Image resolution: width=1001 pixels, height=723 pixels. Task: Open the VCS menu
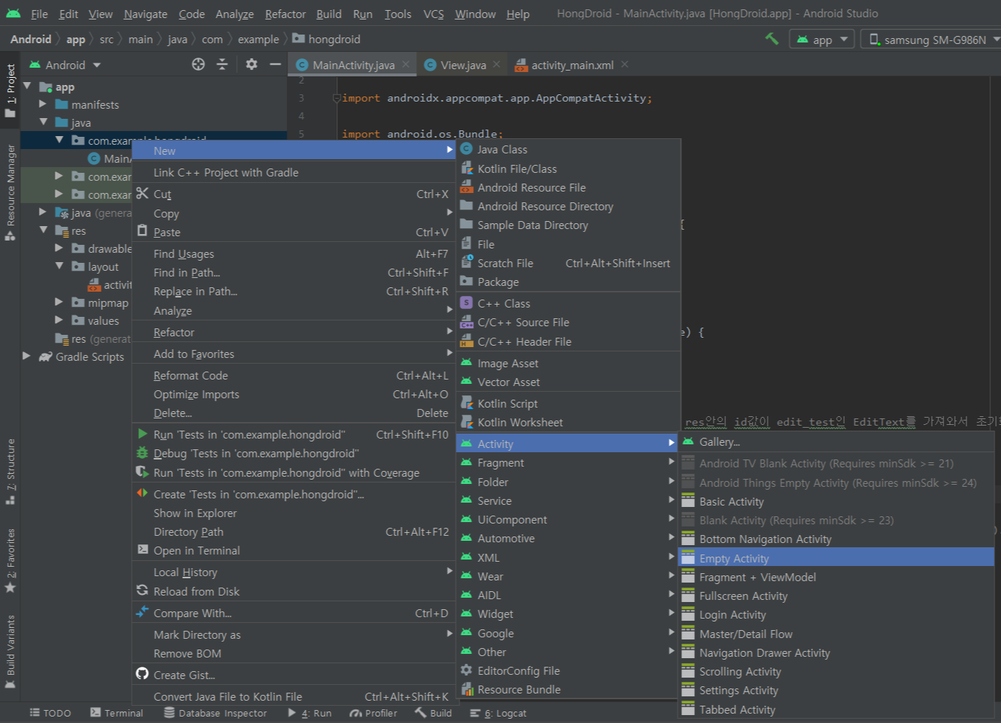click(x=434, y=14)
